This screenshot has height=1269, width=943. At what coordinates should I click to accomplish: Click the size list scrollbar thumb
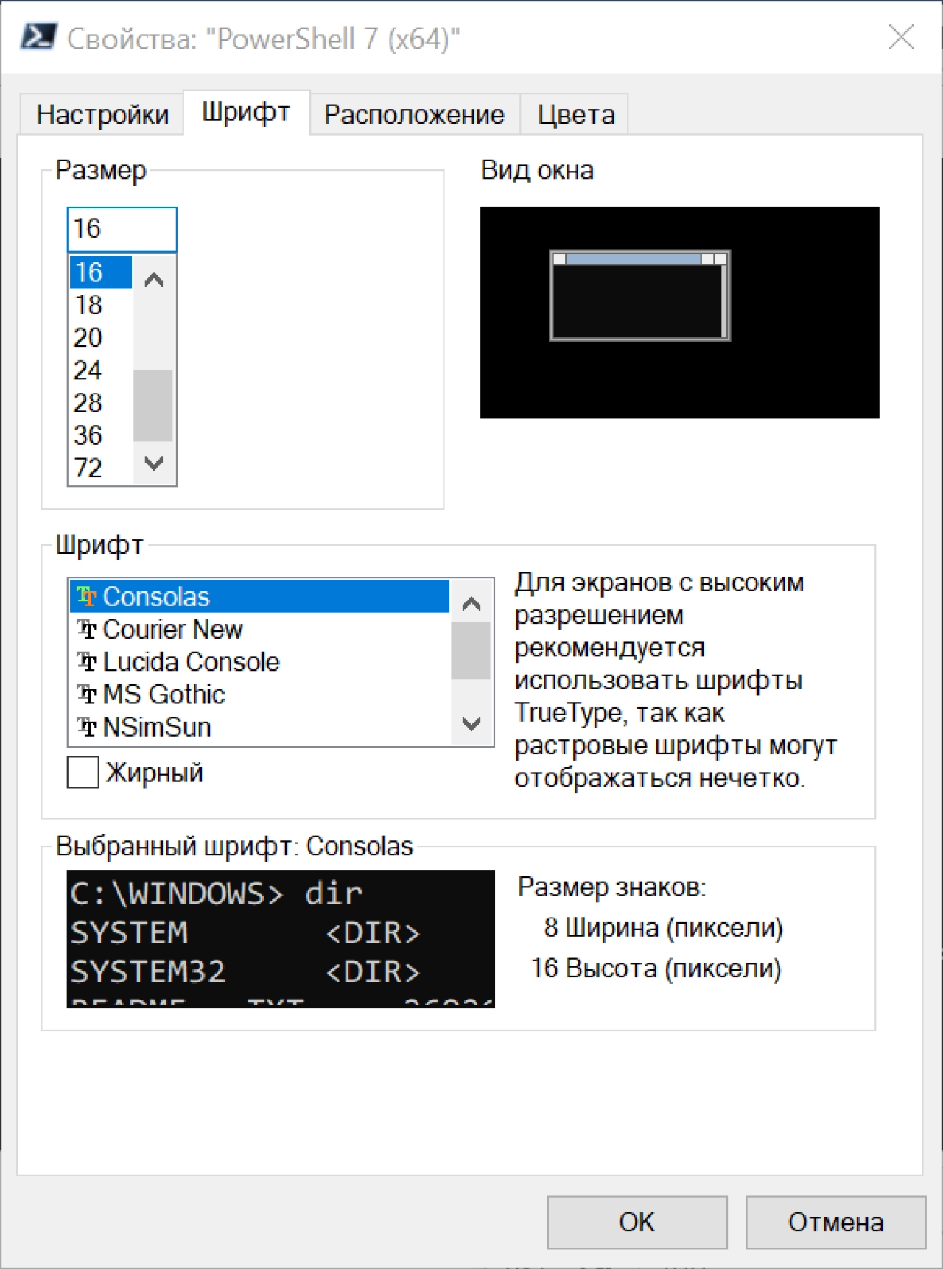[x=153, y=405]
